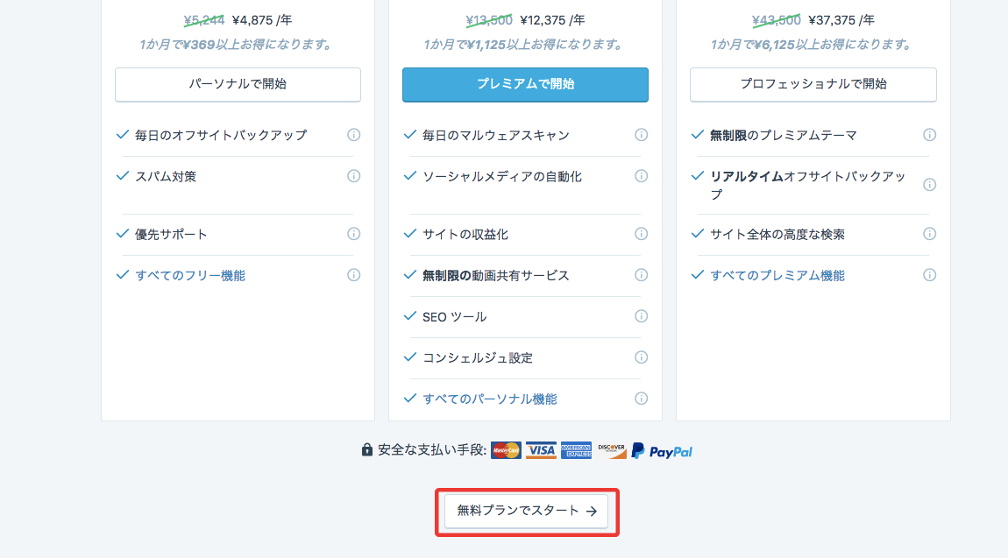Click info icon next to スパム対策
The height and width of the screenshot is (558, 1008).
(x=354, y=176)
